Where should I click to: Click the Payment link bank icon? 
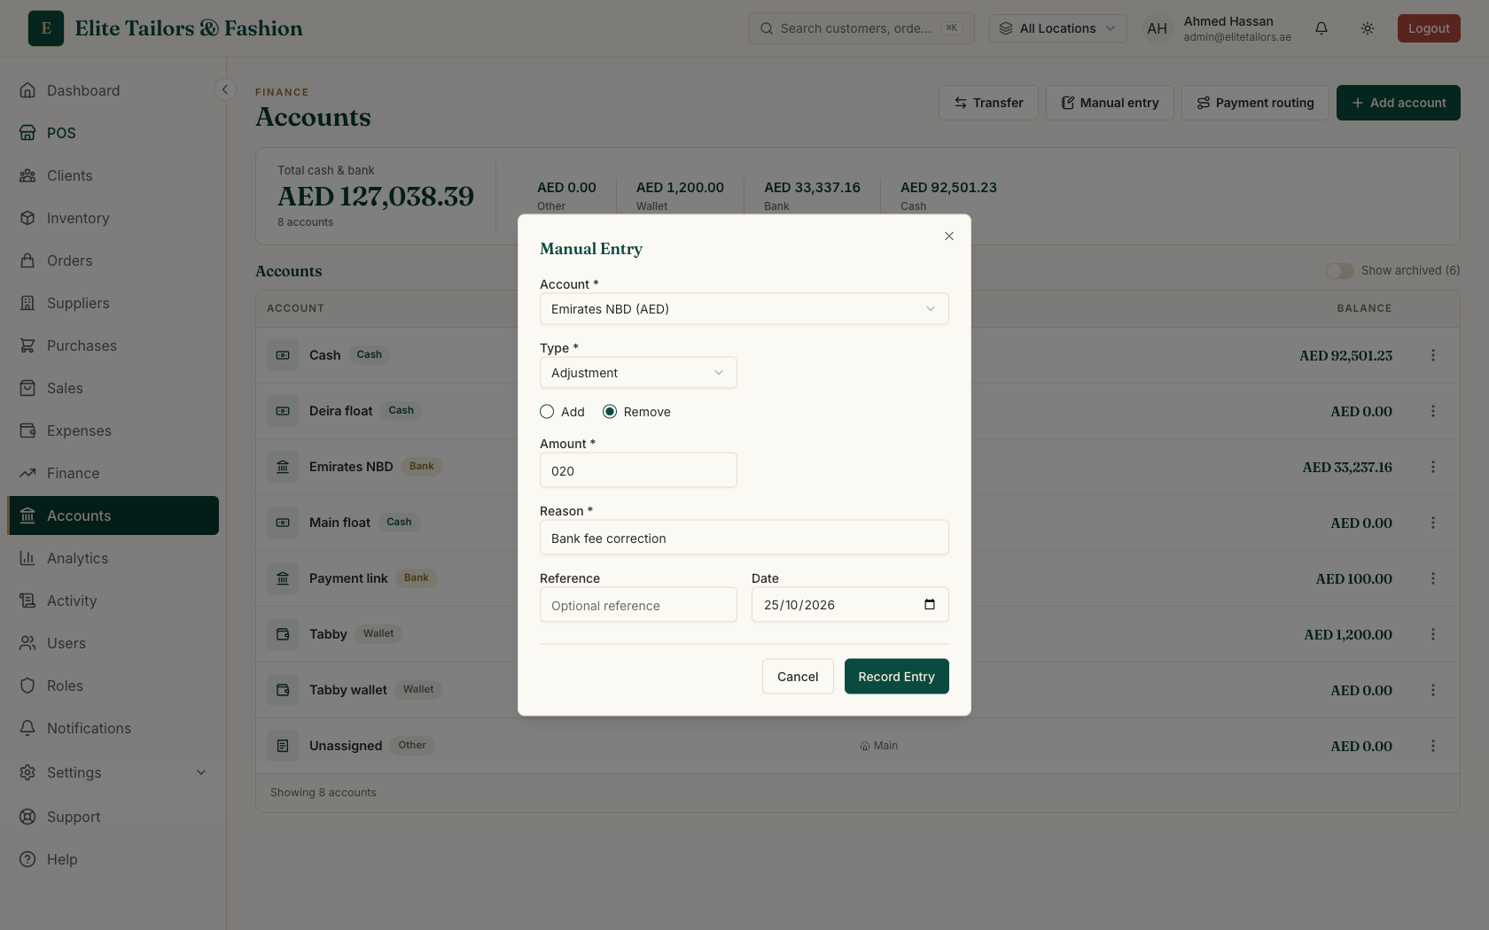click(x=283, y=578)
